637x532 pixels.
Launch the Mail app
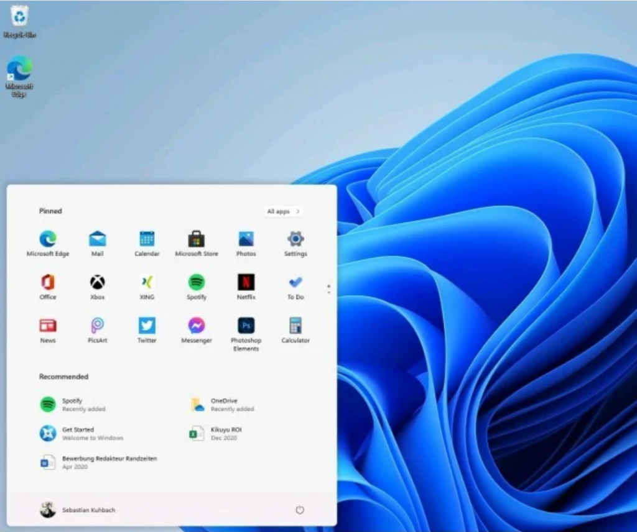pyautogui.click(x=98, y=244)
